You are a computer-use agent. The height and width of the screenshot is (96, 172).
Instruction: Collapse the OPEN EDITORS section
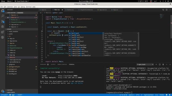21,13
